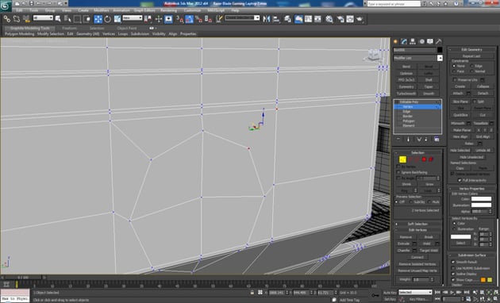Screen dimensions: 500x303
Task: Switch to the Freeform ribbon tab
Action: (x=69, y=28)
